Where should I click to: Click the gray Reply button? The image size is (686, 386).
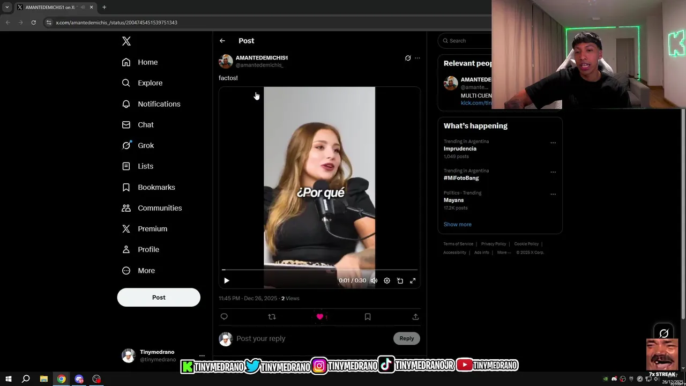point(407,338)
